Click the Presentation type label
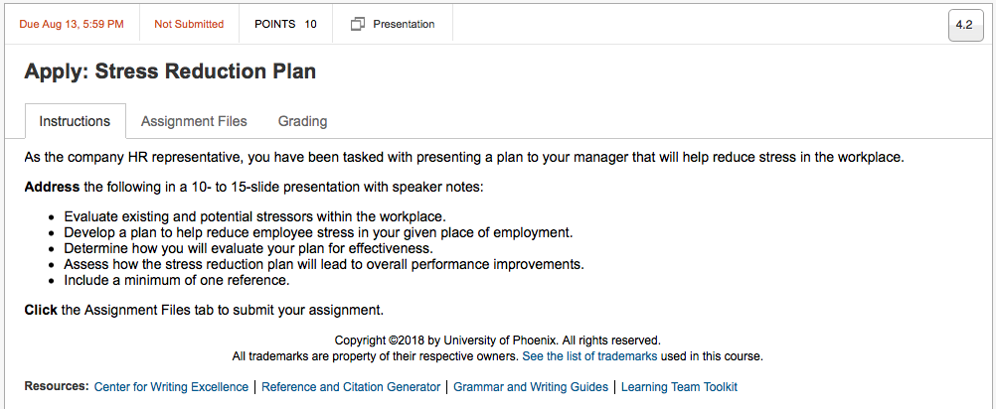The width and height of the screenshot is (996, 409). [404, 24]
